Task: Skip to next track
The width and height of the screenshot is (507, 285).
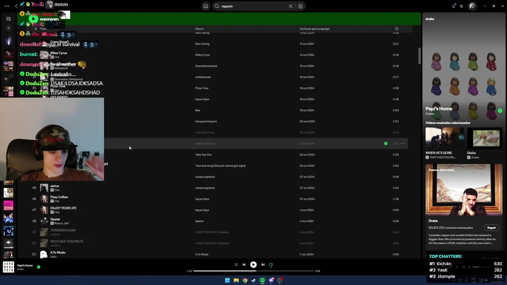Action: pyautogui.click(x=263, y=265)
